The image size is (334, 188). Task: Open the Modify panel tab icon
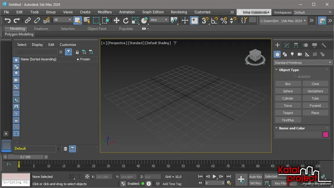[x=287, y=45]
